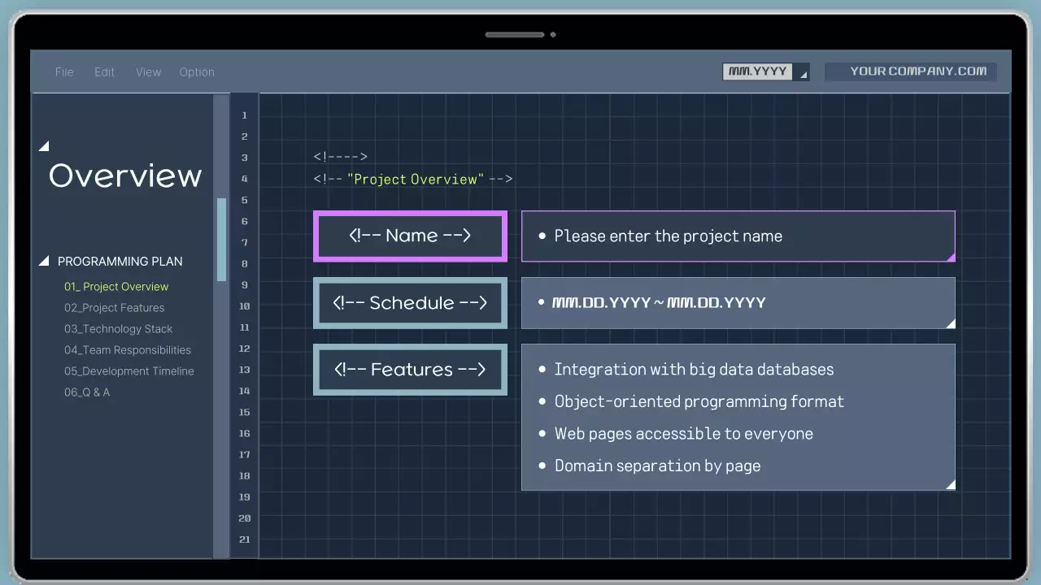The height and width of the screenshot is (585, 1041).
Task: Open the MM.YYYY date dropdown
Action: click(765, 71)
